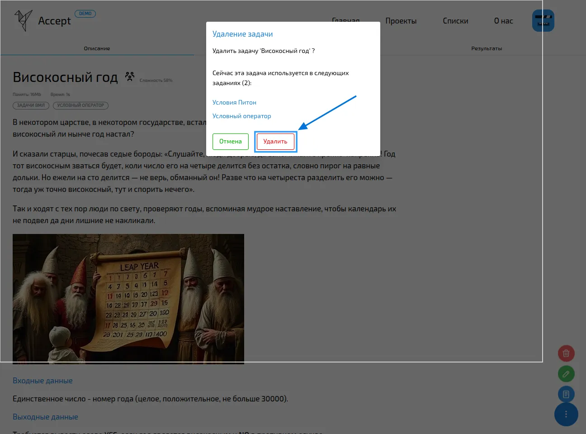The width and height of the screenshot is (586, 434).
Task: Expand the three-dot floating actions menu
Action: [566, 414]
